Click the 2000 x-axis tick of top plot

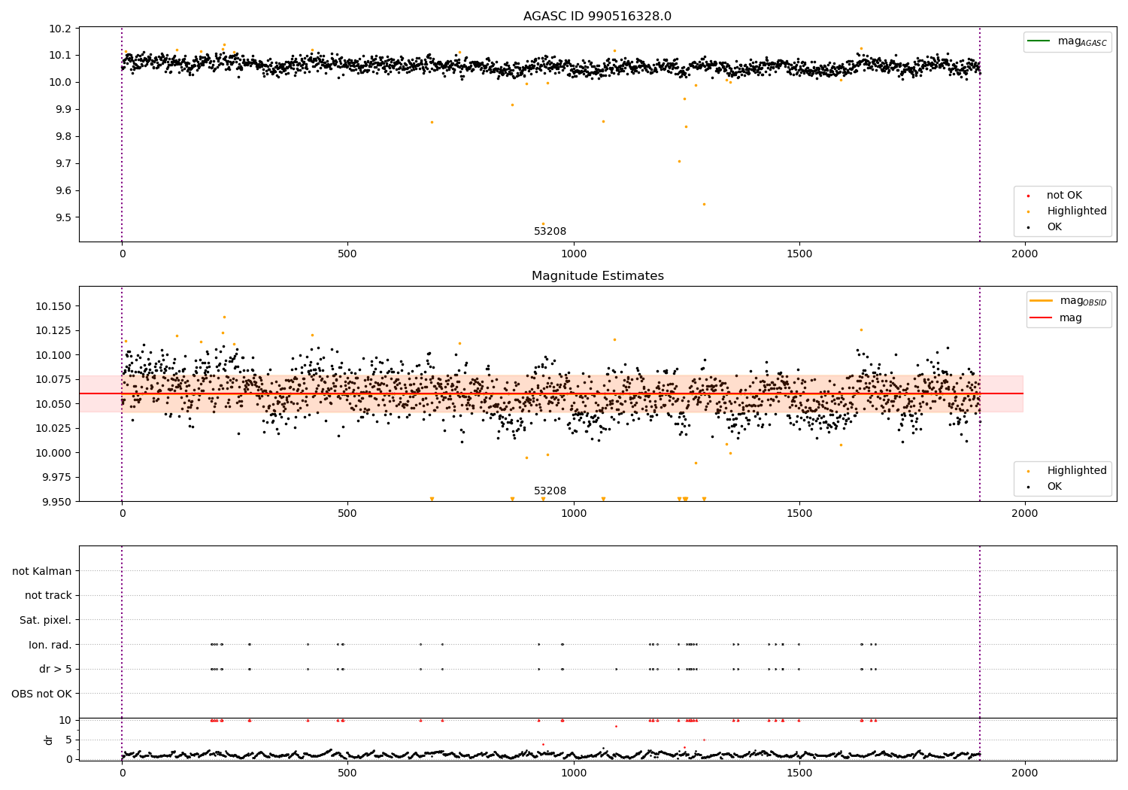(x=1024, y=254)
